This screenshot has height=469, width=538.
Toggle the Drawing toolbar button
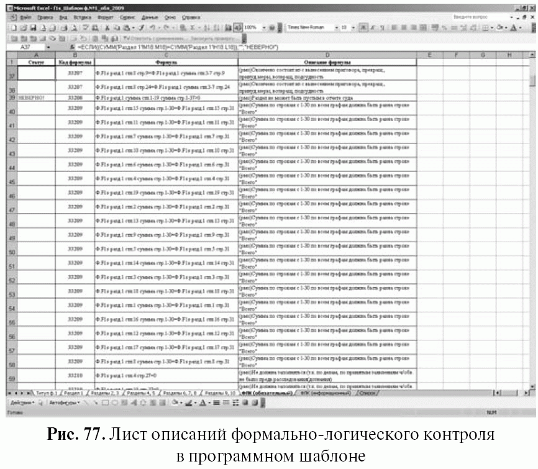click(238, 28)
